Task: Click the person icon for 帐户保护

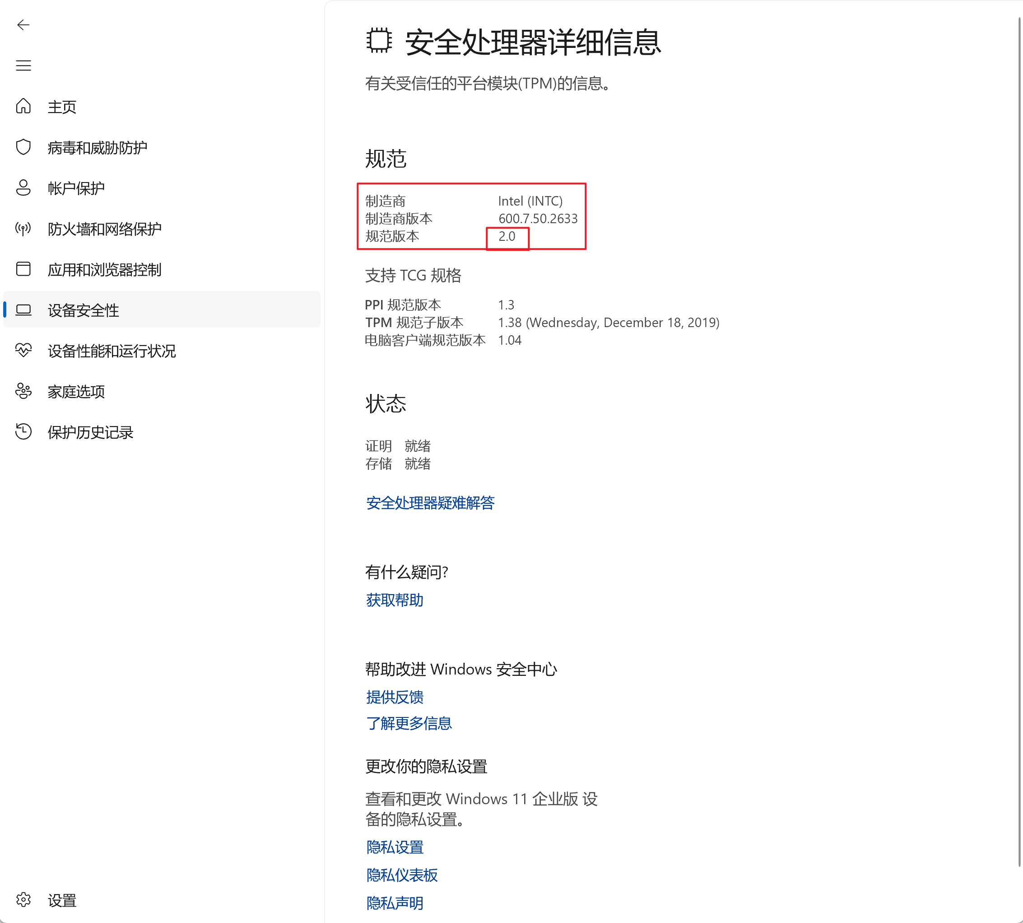Action: pyautogui.click(x=23, y=187)
